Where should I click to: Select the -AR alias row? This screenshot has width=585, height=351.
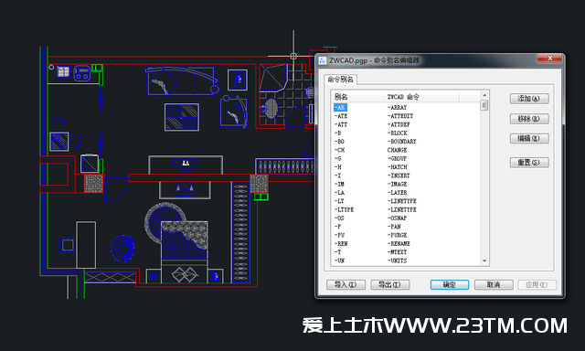coord(340,108)
